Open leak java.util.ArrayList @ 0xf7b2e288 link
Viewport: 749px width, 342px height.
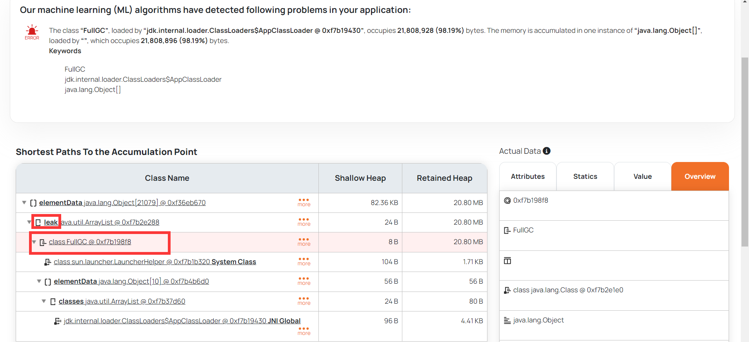(102, 222)
